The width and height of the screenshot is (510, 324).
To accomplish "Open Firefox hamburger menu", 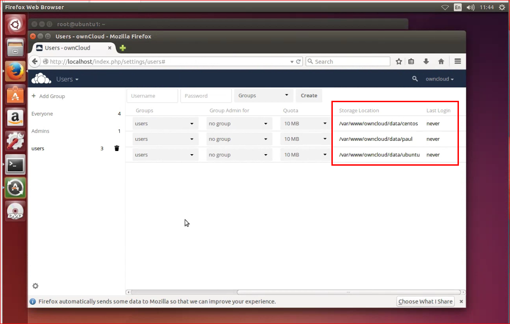I will [x=458, y=61].
